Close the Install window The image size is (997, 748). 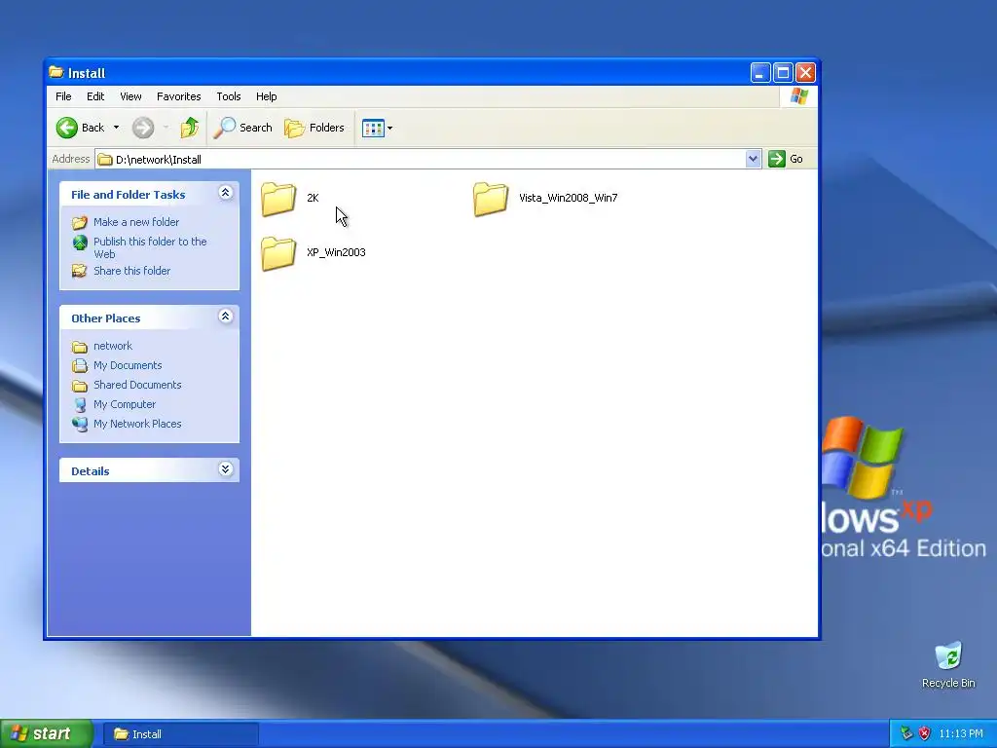[x=805, y=73]
